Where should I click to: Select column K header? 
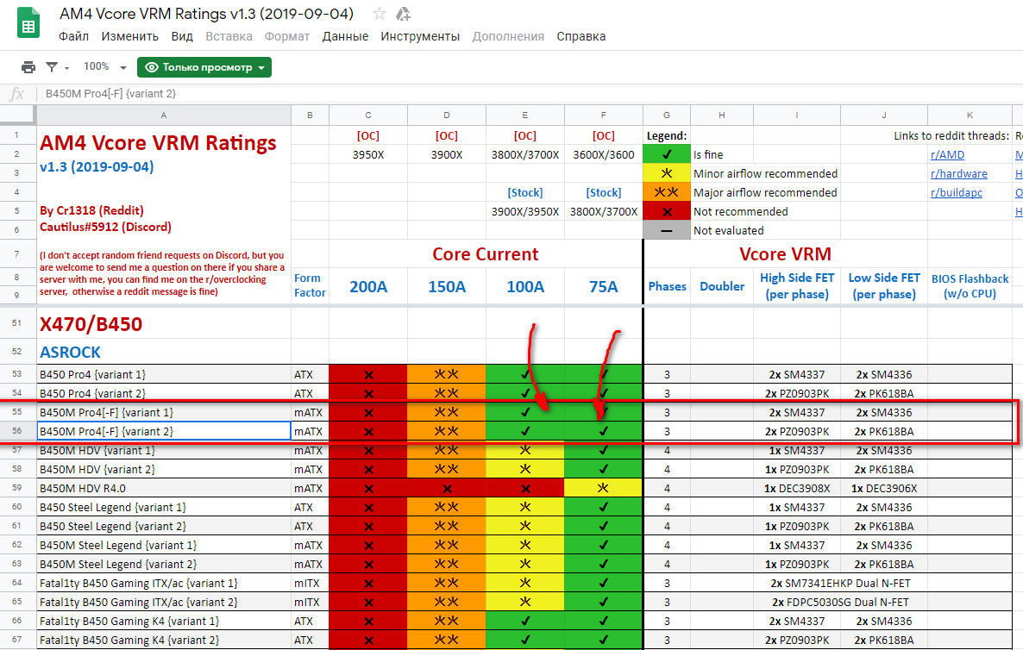(970, 116)
